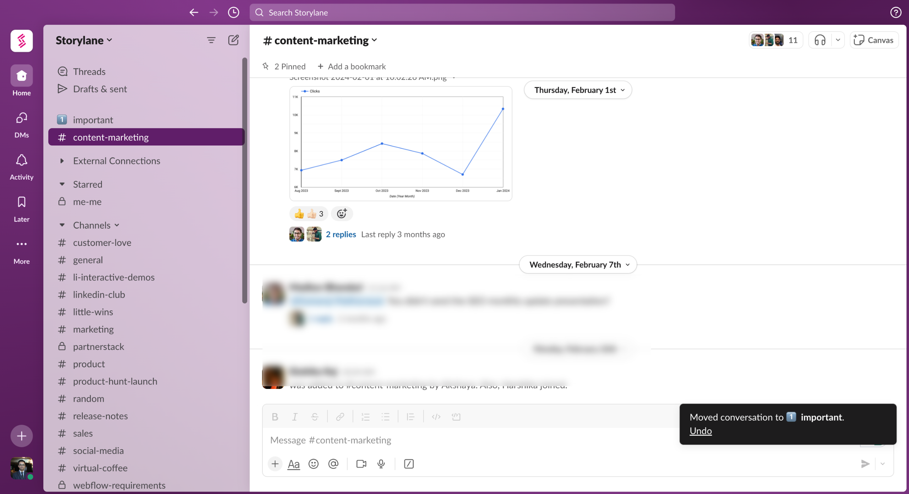The width and height of the screenshot is (909, 494).
Task: Click Undo in the notification toast
Action: point(700,431)
